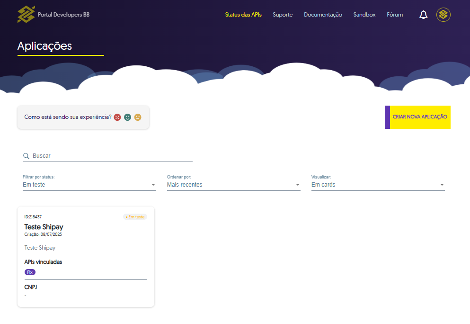Click the Pix API tag

[30, 272]
